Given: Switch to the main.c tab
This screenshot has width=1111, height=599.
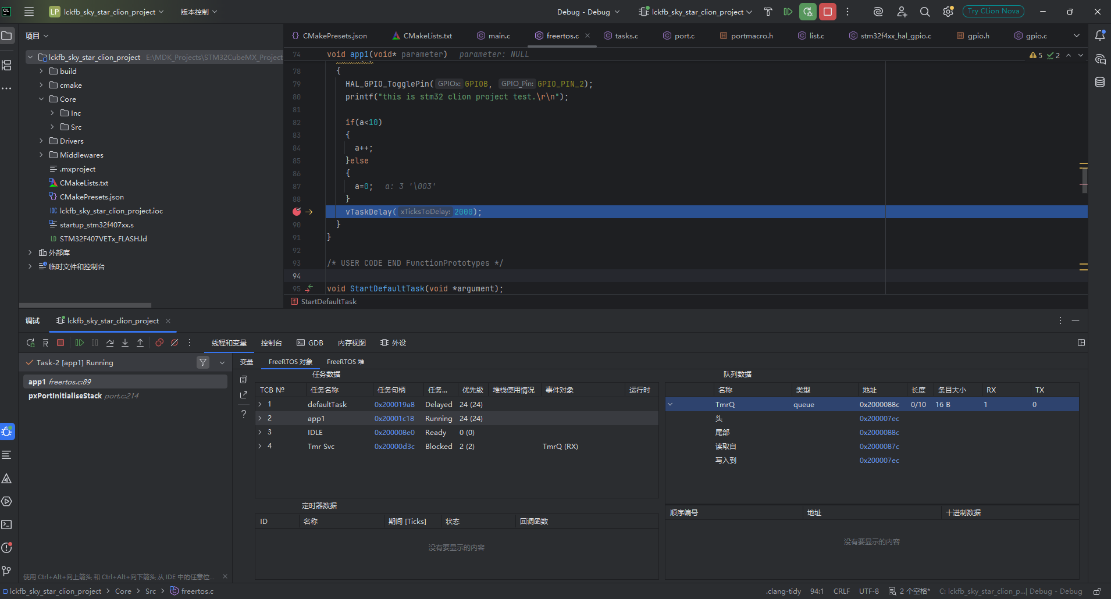Looking at the screenshot, I should pos(493,35).
